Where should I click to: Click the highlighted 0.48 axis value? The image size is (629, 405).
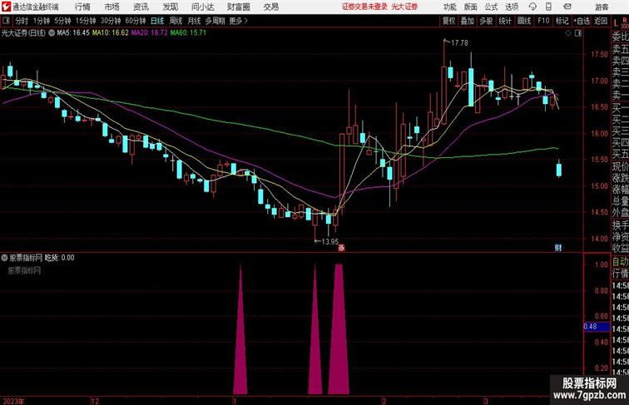pyautogui.click(x=597, y=326)
